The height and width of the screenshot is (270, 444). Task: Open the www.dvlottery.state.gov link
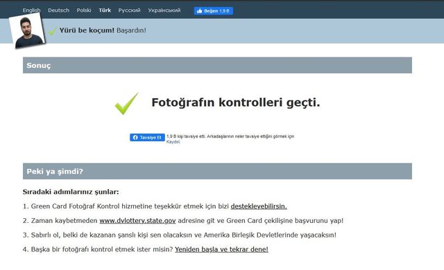click(137, 221)
